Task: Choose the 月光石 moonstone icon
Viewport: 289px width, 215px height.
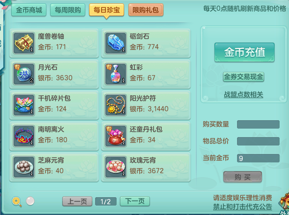Action: click(x=24, y=74)
